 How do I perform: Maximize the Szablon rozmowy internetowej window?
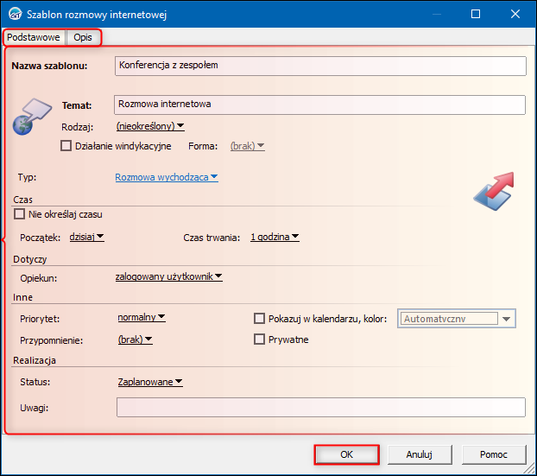pyautogui.click(x=476, y=14)
